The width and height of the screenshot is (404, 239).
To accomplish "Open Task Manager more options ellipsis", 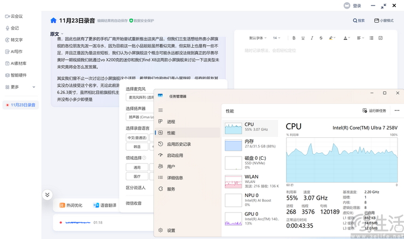I will point(397,110).
